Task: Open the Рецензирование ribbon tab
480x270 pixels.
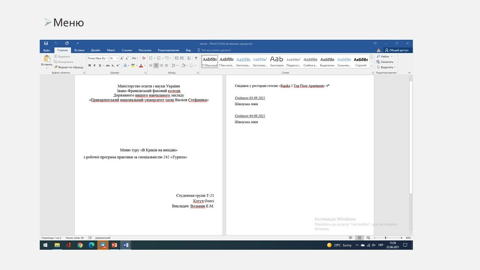Action: tap(168, 50)
